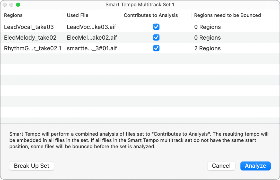
Task: Click the Regions column header
Action: tap(13, 15)
